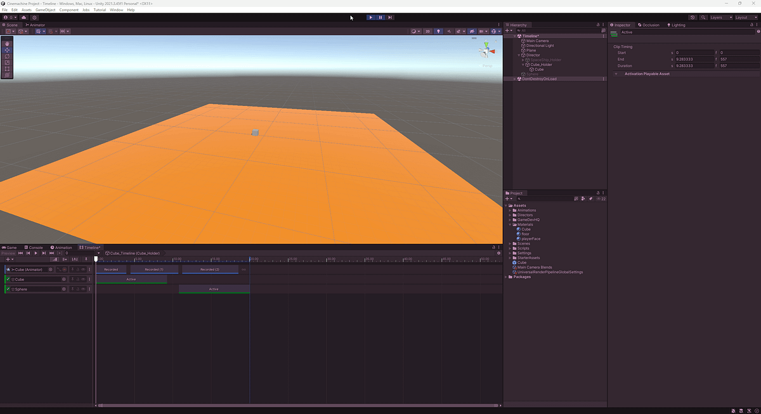The width and height of the screenshot is (761, 414).
Task: Open the Add Track plus icon in Timeline
Action: click(8, 259)
